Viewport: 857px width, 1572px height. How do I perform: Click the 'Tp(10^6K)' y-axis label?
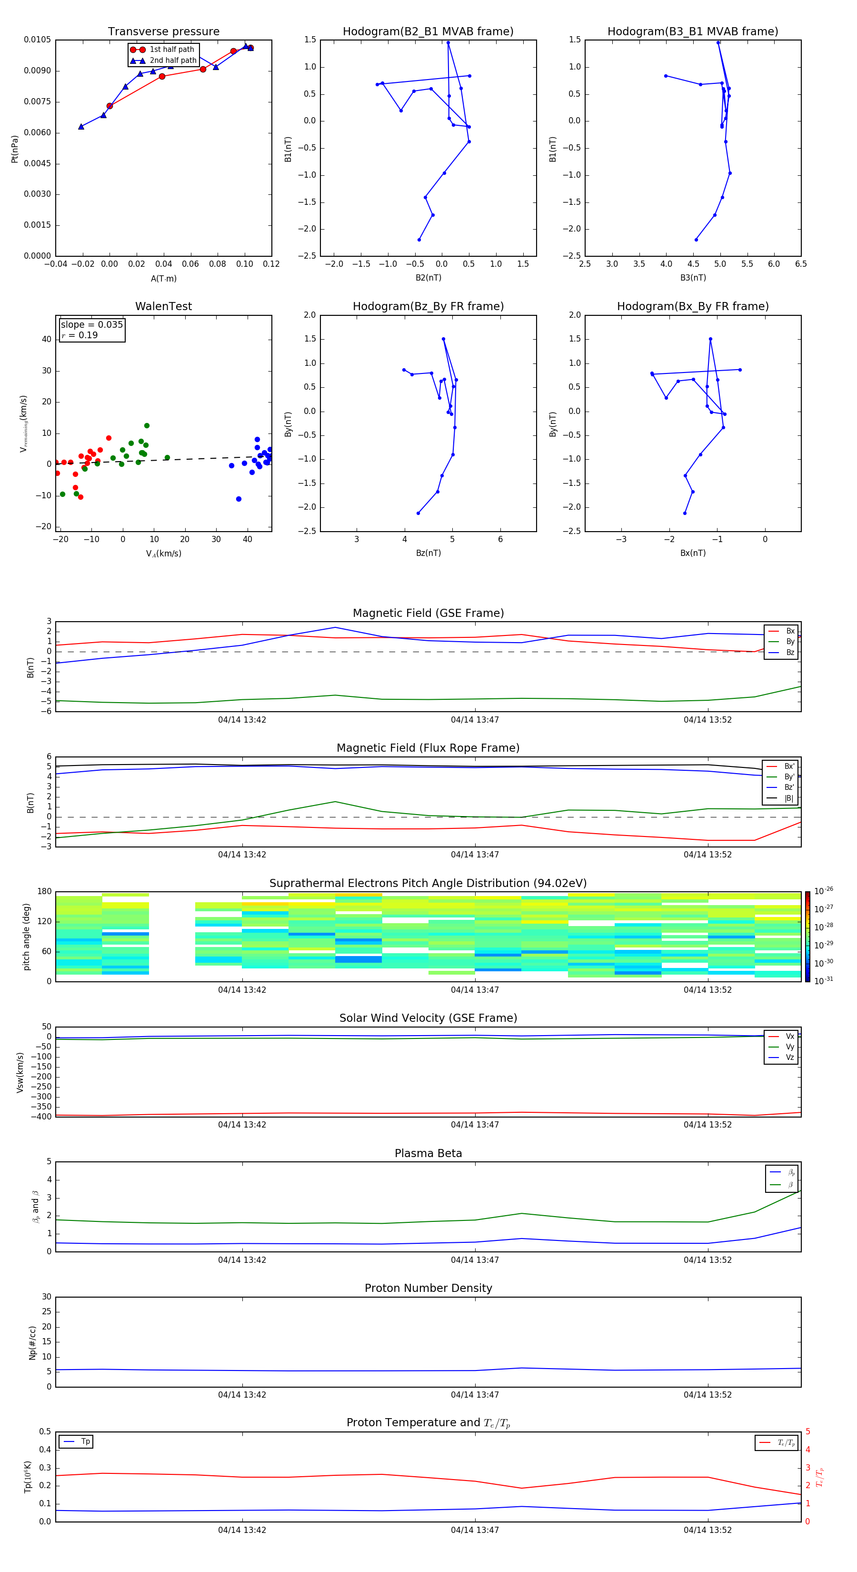pyautogui.click(x=28, y=1477)
